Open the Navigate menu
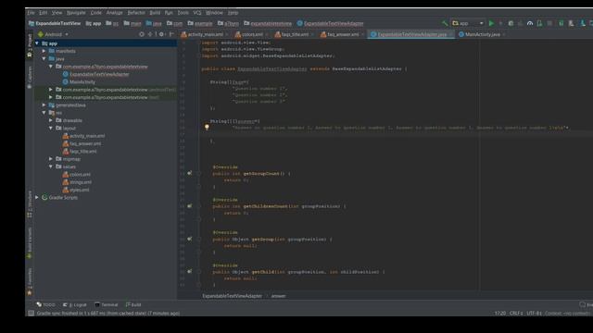593x333 pixels. coord(76,13)
